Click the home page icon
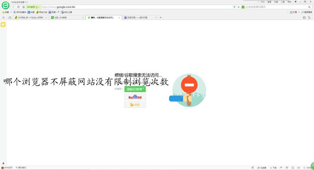The height and width of the screenshot is (170, 314). click(x=23, y=7)
